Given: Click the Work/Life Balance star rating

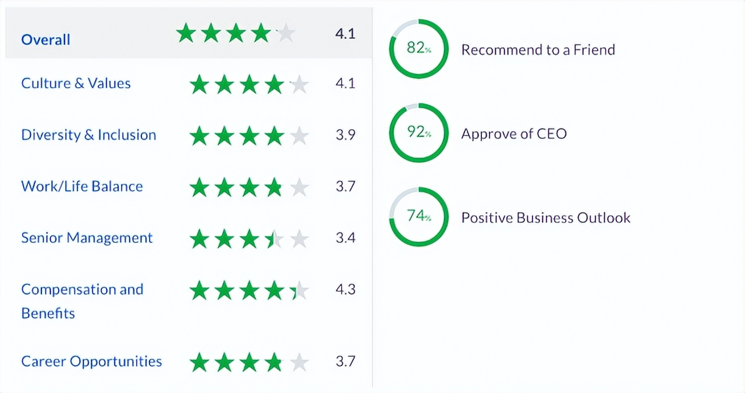Looking at the screenshot, I should coord(249,187).
